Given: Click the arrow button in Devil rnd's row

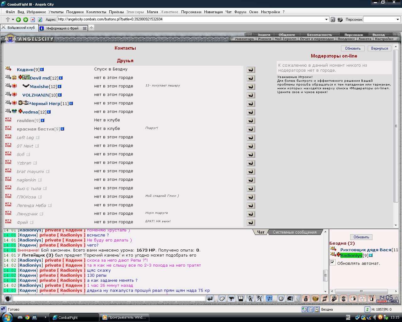Looking at the screenshot, I should click(x=251, y=78).
